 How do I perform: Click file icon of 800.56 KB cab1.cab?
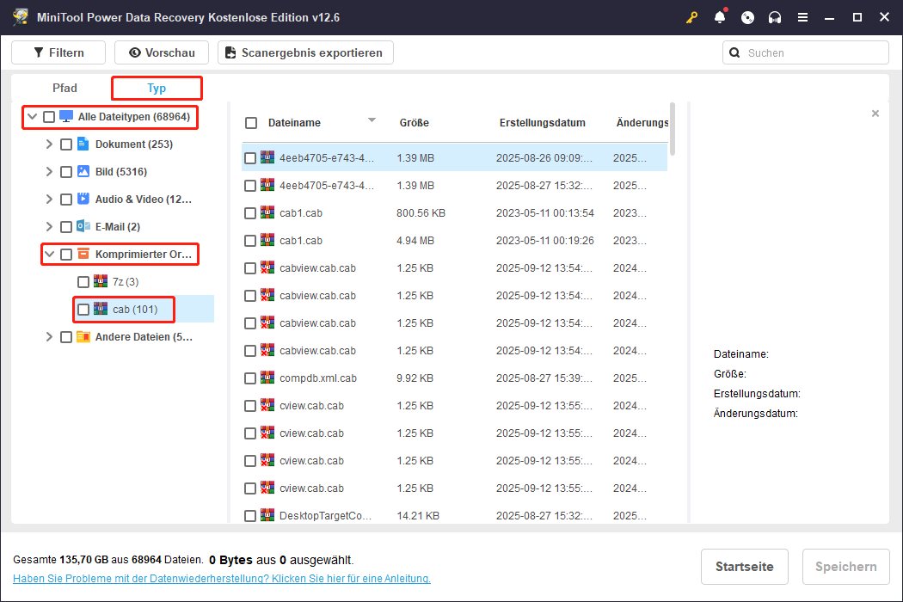(x=267, y=212)
